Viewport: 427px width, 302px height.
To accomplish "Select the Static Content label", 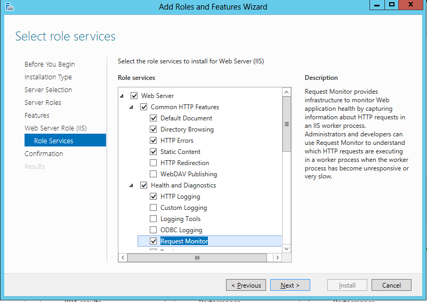I will point(180,152).
